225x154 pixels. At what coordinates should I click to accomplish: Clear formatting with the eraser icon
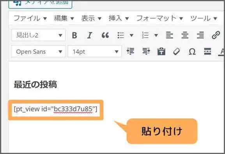tap(177, 51)
